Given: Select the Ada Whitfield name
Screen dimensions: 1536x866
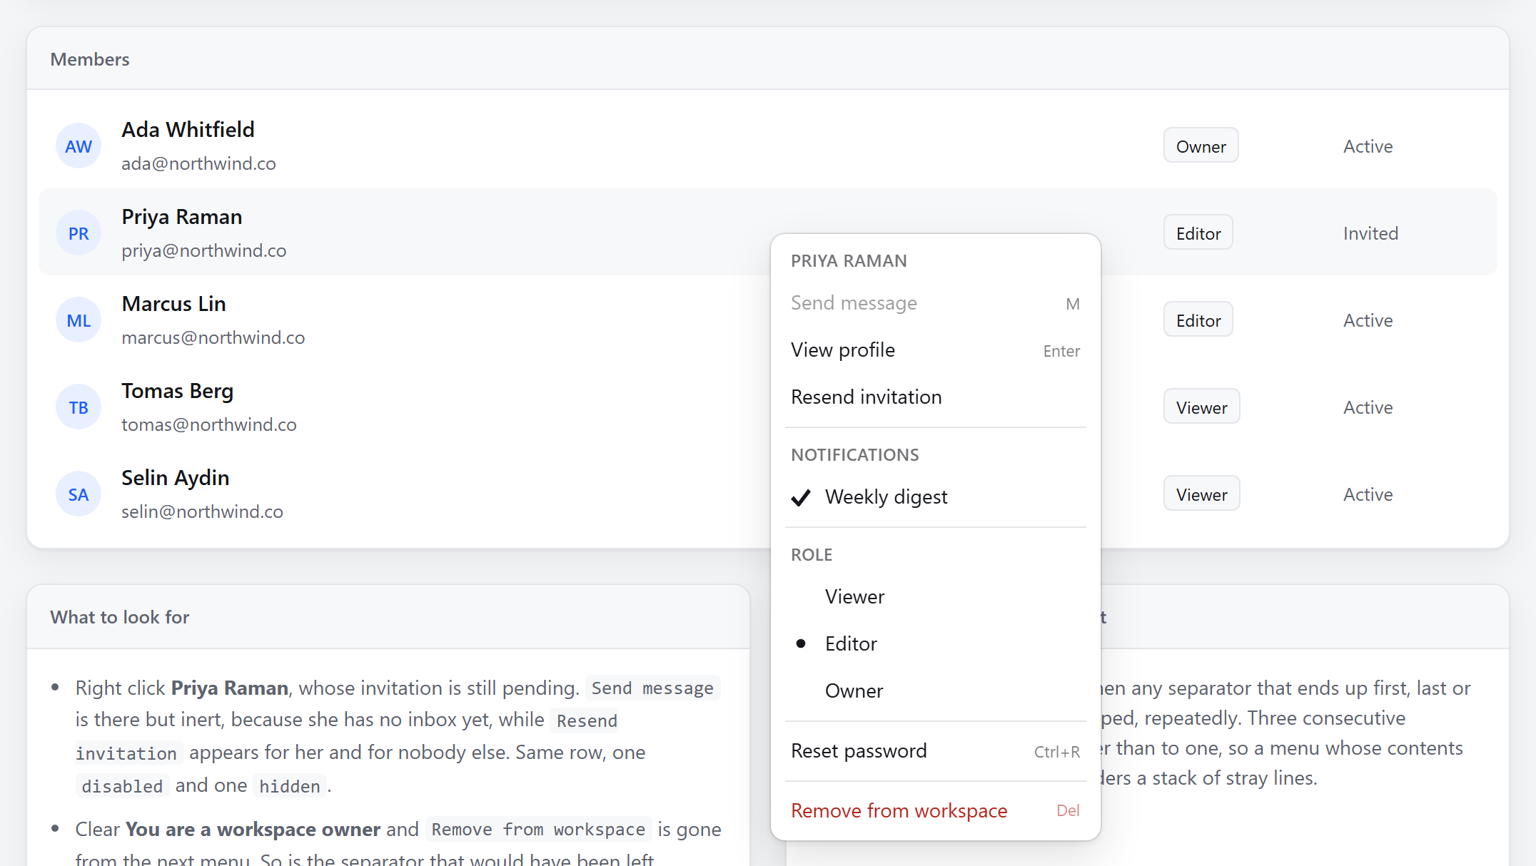Looking at the screenshot, I should click(x=188, y=130).
